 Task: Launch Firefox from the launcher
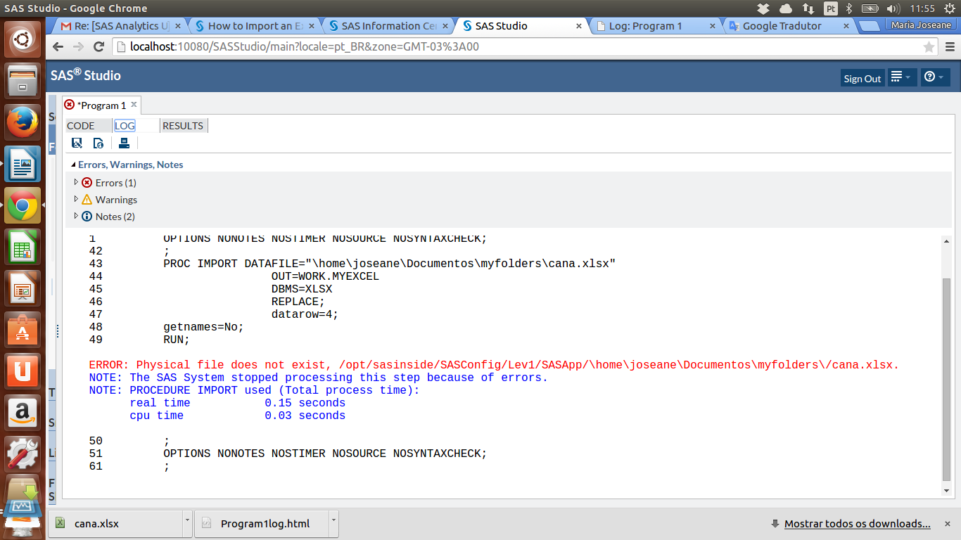[x=23, y=122]
